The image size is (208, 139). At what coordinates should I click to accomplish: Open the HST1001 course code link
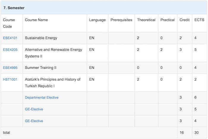click(x=10, y=79)
